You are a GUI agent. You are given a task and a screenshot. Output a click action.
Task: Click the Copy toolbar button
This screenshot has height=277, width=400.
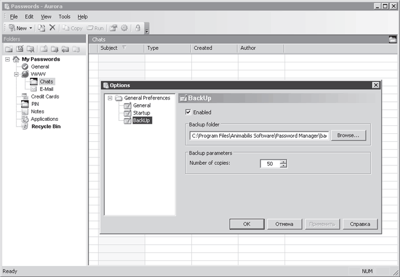click(73, 28)
